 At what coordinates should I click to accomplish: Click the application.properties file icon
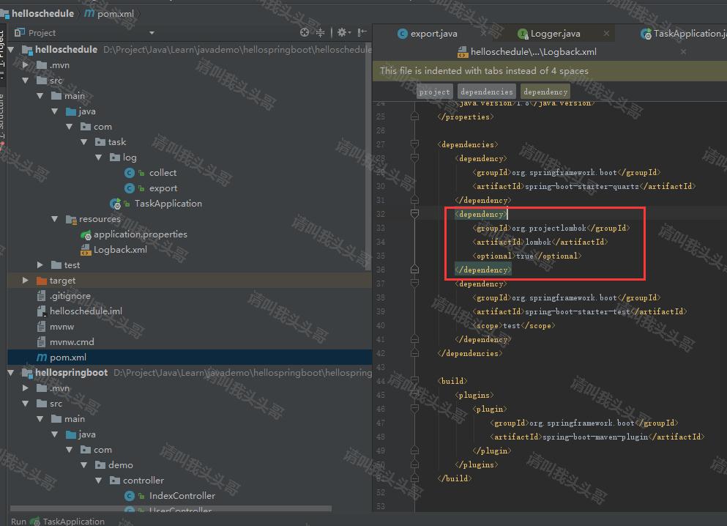[x=86, y=234]
